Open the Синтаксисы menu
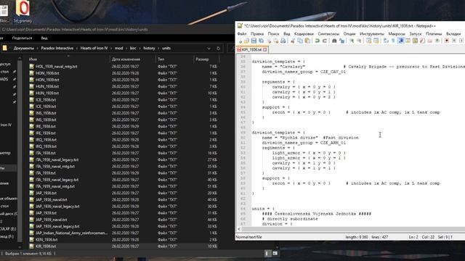Image resolution: width=465 pixels, height=261 pixels. click(x=328, y=34)
